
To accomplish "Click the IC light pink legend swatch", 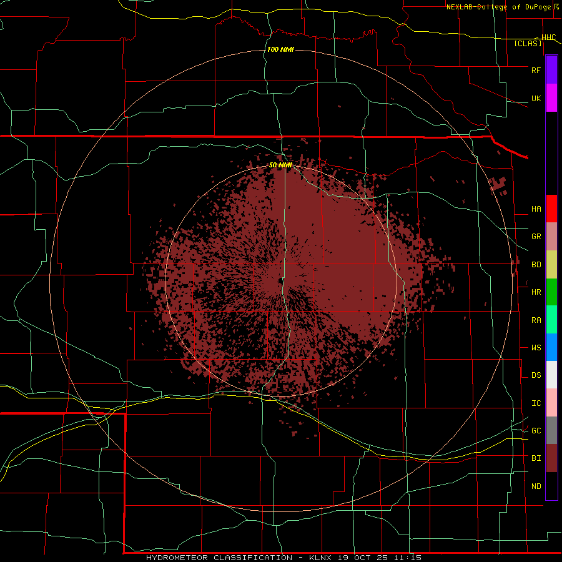I will (551, 403).
